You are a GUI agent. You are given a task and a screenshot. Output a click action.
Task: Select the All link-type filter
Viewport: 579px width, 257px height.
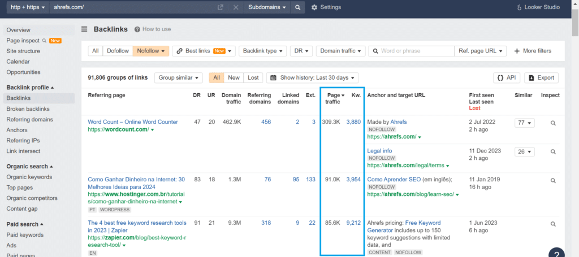point(95,51)
